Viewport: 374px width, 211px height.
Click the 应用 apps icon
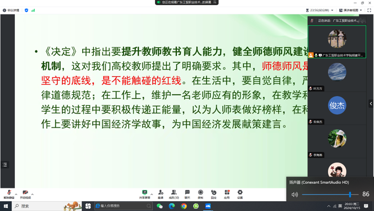click(x=227, y=193)
